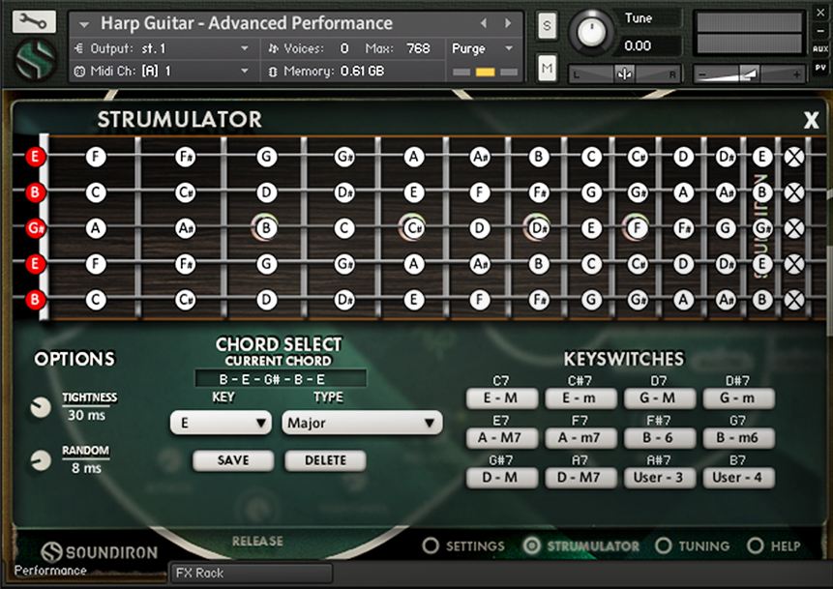Image resolution: width=833 pixels, height=589 pixels.
Task: Click the next instrument arrow in the header
Action: point(507,22)
